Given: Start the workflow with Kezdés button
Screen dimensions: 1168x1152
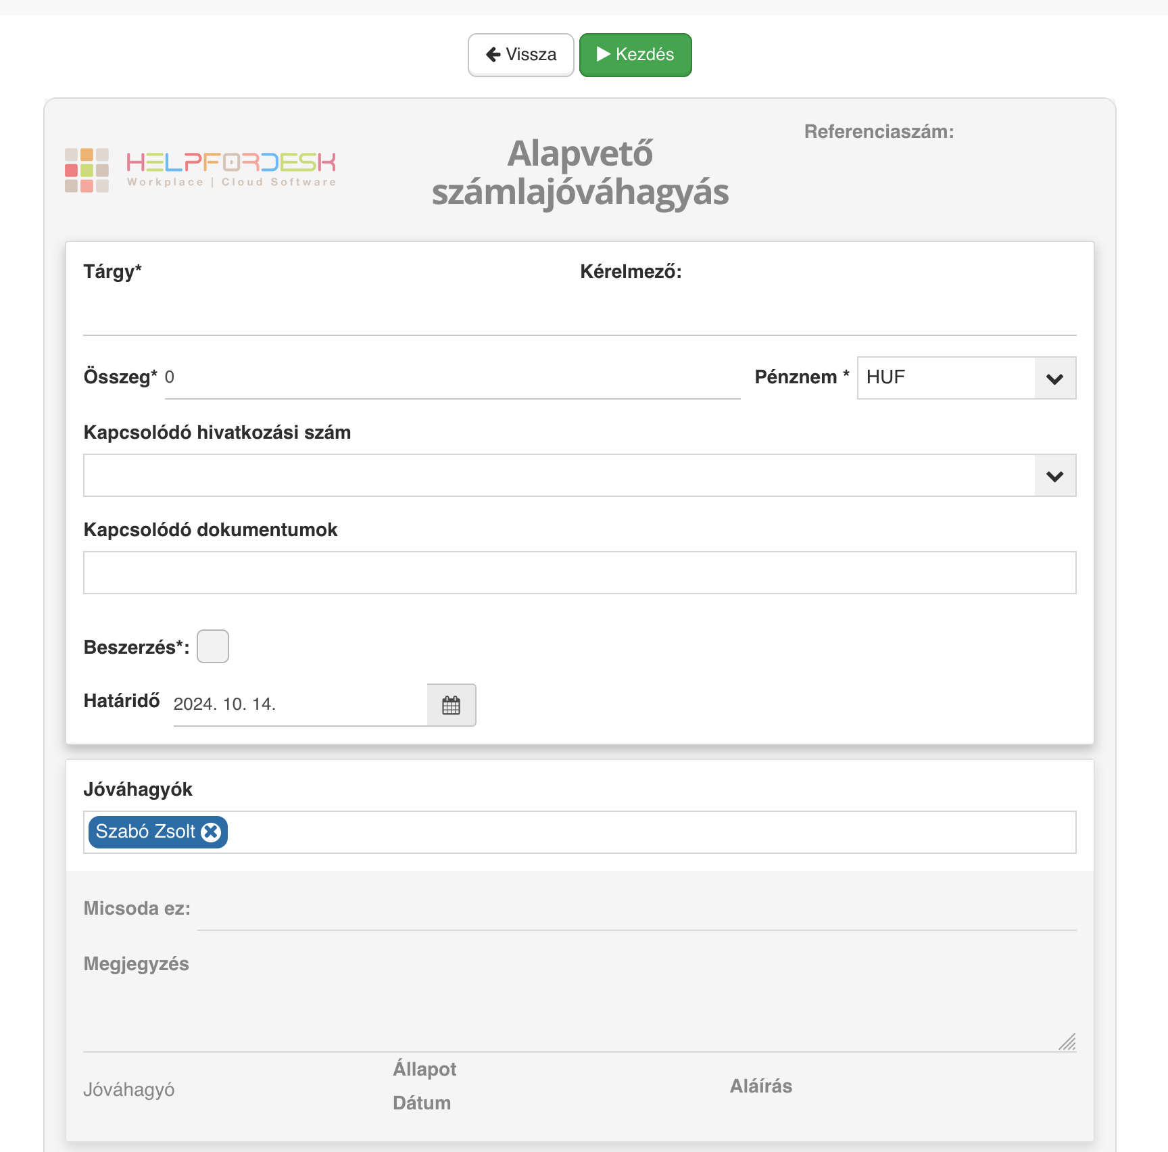Looking at the screenshot, I should pos(635,55).
